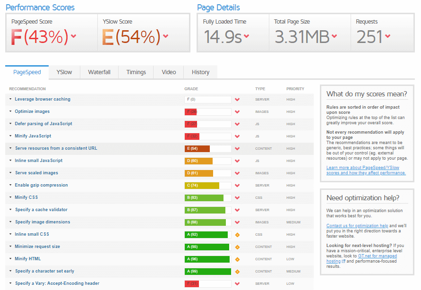Click the external link icon after managed hosting

click(344, 261)
